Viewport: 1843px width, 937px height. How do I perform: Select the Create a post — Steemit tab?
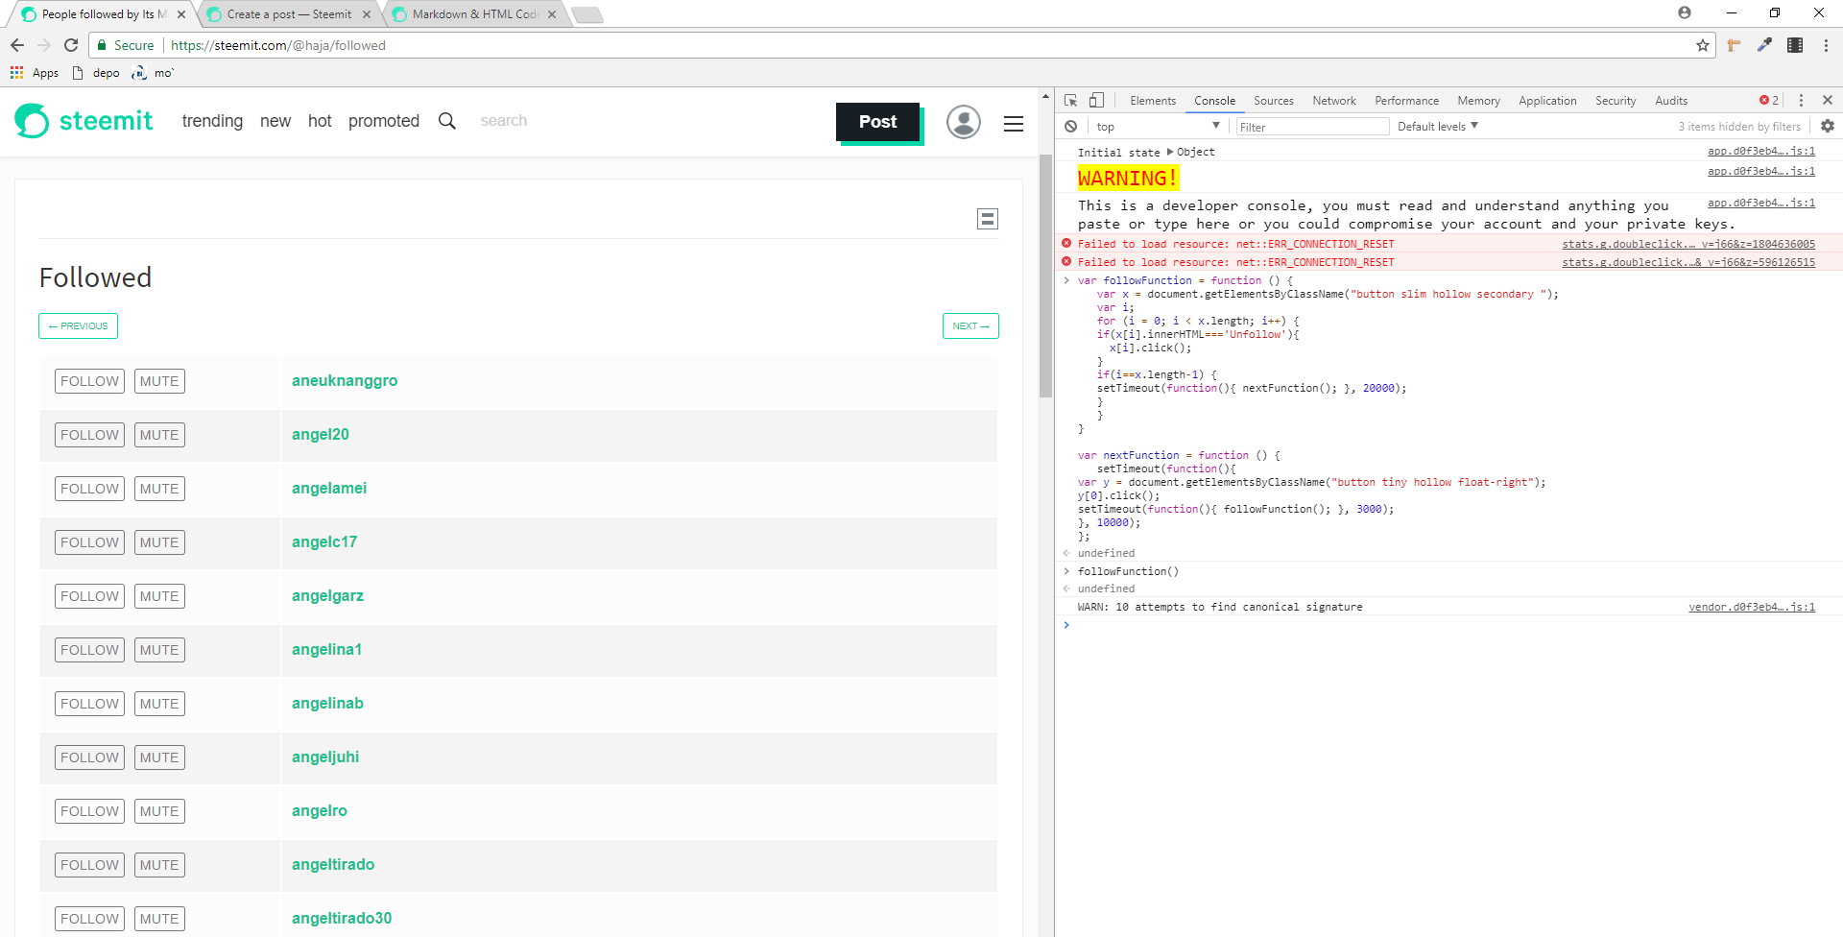point(288,14)
